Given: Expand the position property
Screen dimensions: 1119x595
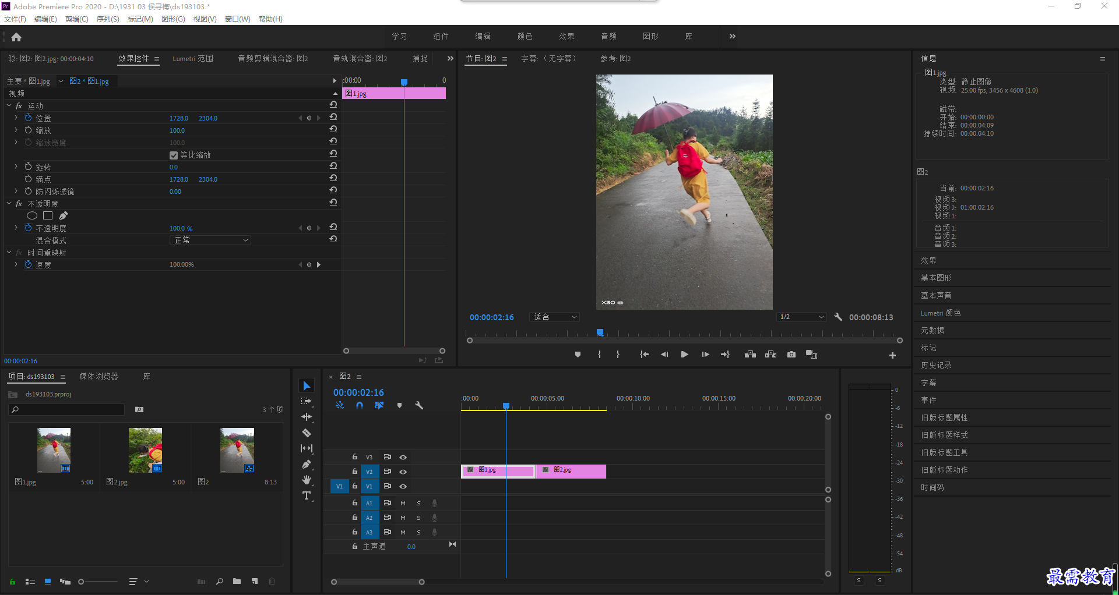Looking at the screenshot, I should pyautogui.click(x=16, y=118).
